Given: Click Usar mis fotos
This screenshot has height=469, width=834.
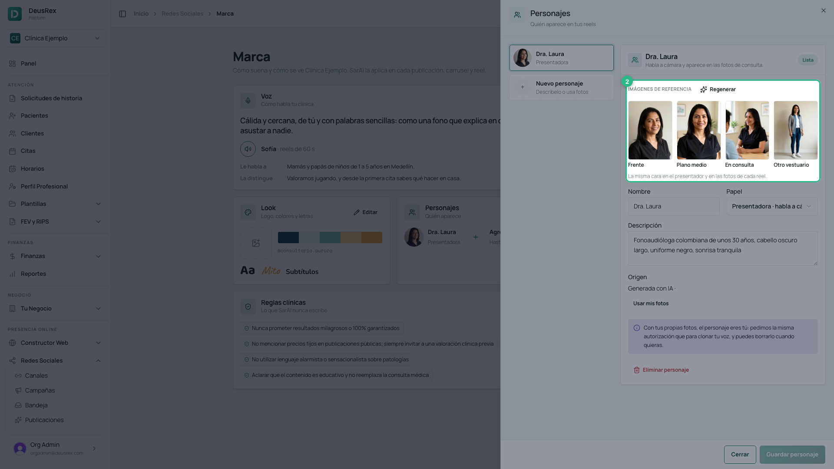Looking at the screenshot, I should coord(651,304).
